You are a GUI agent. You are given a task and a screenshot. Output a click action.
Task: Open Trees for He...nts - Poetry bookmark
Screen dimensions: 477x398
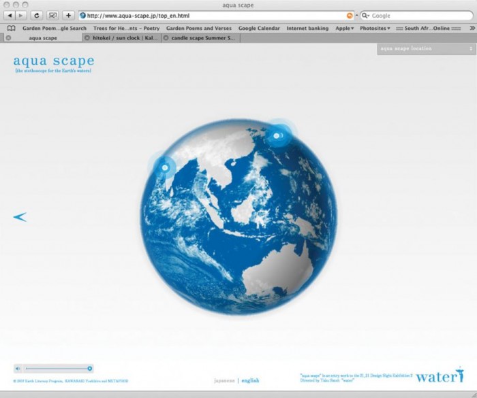[127, 29]
